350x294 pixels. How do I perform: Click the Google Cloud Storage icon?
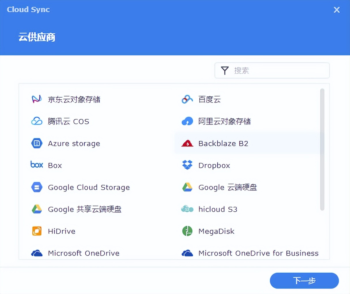pyautogui.click(x=37, y=187)
